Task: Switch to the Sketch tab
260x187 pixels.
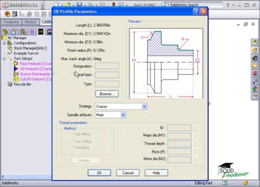Action: click(x=30, y=22)
